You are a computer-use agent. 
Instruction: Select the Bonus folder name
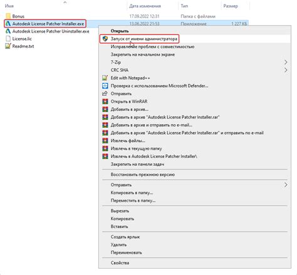(18, 16)
